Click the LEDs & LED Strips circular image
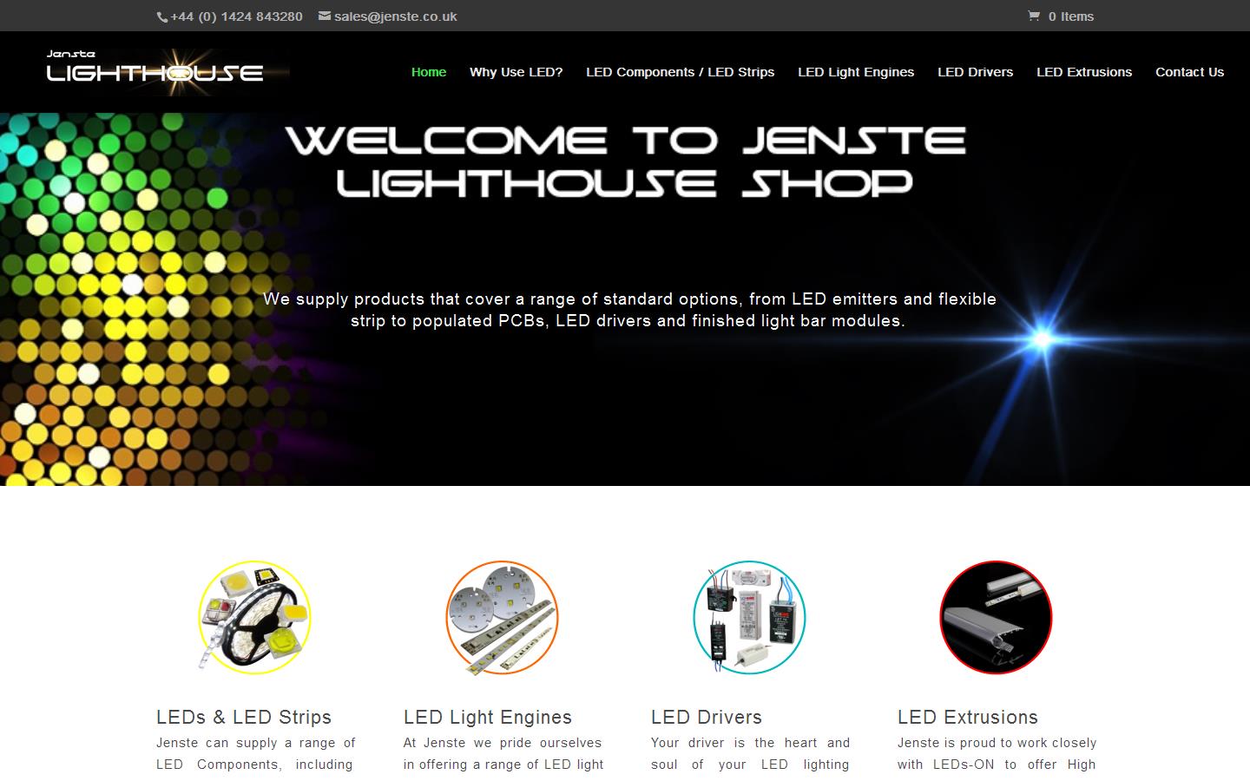The image size is (1250, 781). [x=254, y=618]
